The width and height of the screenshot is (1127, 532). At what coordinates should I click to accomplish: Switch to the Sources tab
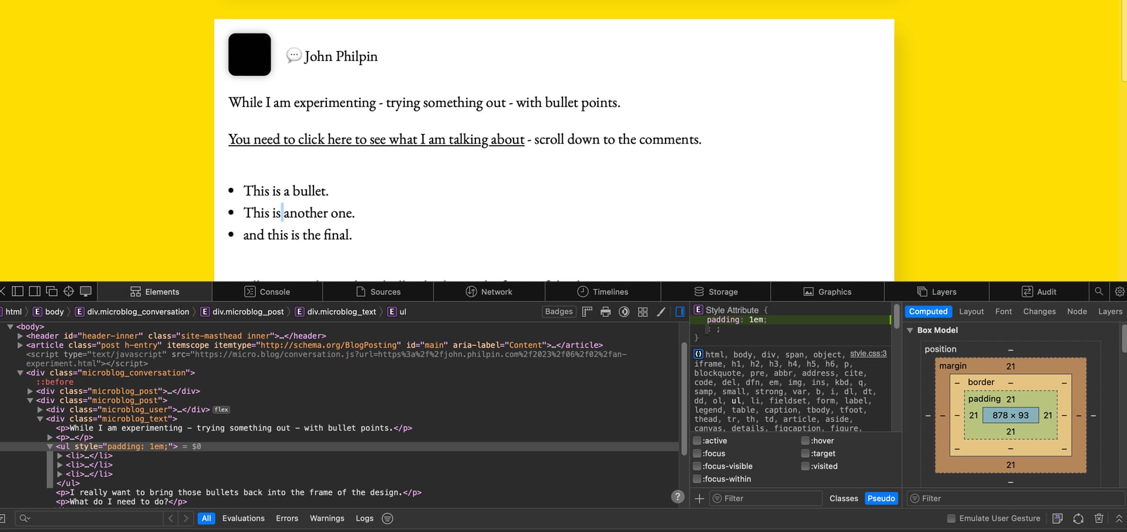point(378,292)
